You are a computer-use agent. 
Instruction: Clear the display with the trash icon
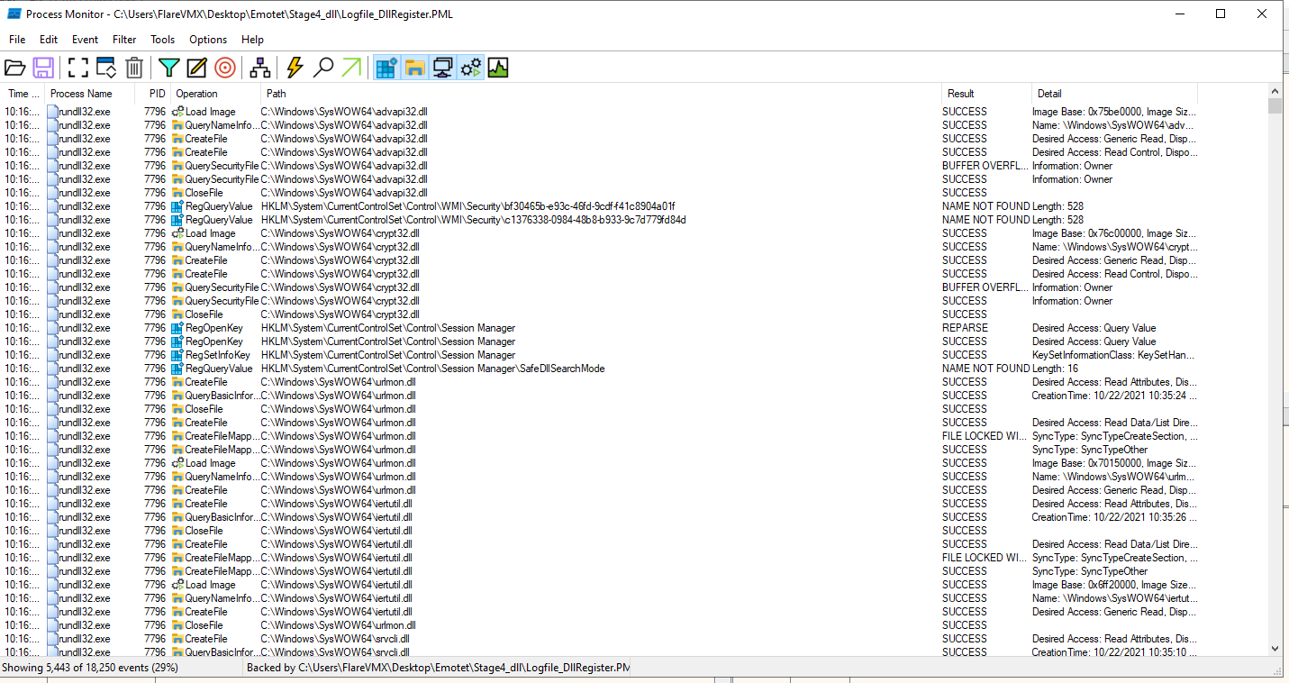pos(134,68)
